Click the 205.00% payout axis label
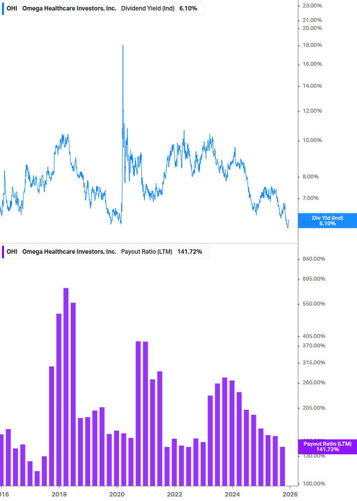Viewport: 357px width, 501px height. pos(314,408)
